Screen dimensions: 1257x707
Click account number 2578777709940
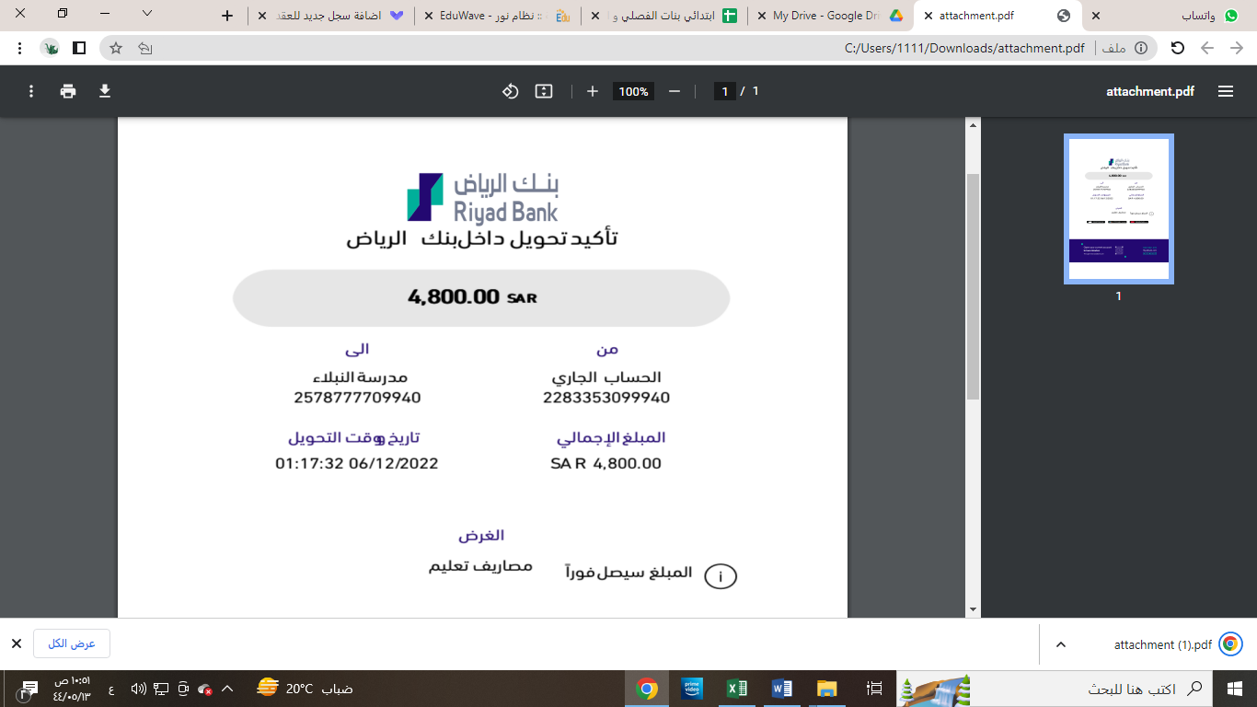point(358,398)
